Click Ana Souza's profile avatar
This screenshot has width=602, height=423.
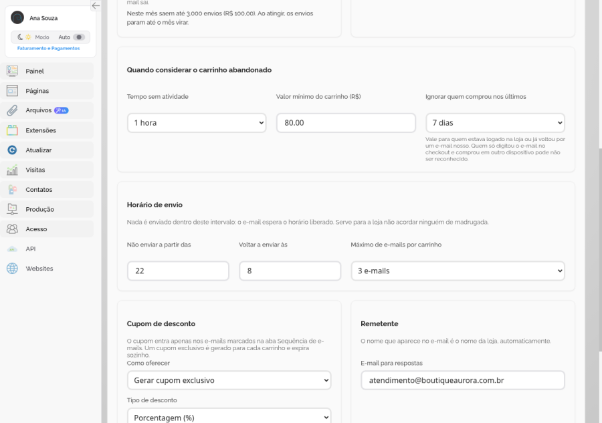coord(17,17)
